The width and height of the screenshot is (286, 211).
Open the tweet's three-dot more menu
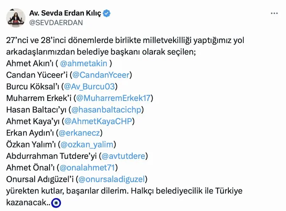(x=274, y=13)
